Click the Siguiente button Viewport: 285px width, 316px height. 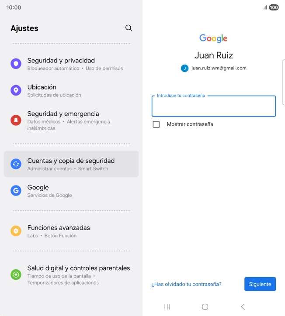(260, 284)
